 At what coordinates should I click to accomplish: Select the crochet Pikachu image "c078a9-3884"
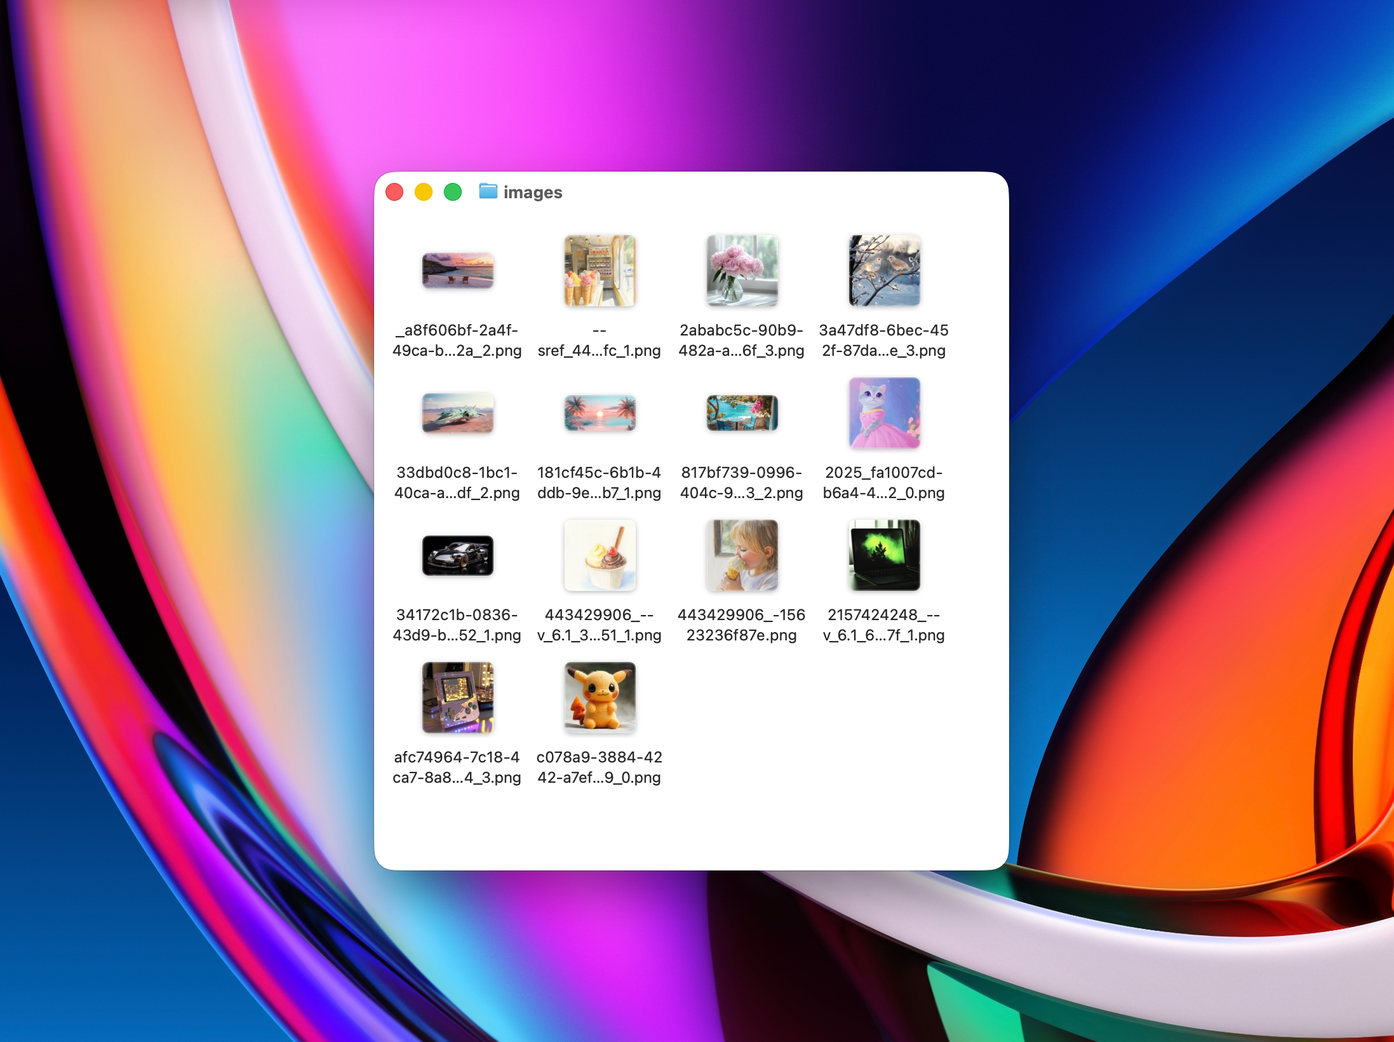(x=600, y=697)
